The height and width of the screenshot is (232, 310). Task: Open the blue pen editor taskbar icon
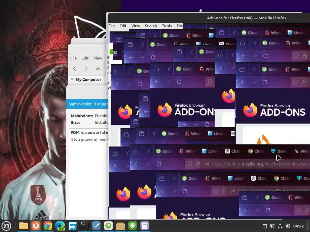(96, 226)
